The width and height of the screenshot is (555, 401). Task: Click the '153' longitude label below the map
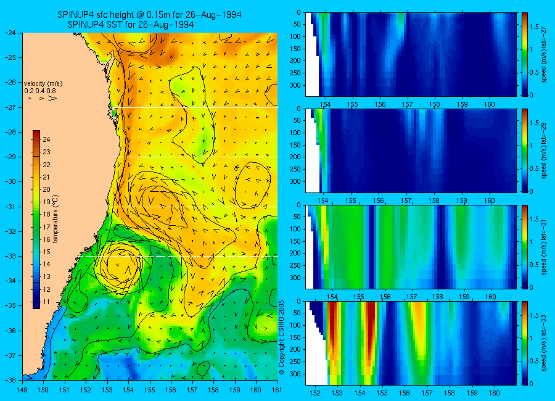(107, 390)
